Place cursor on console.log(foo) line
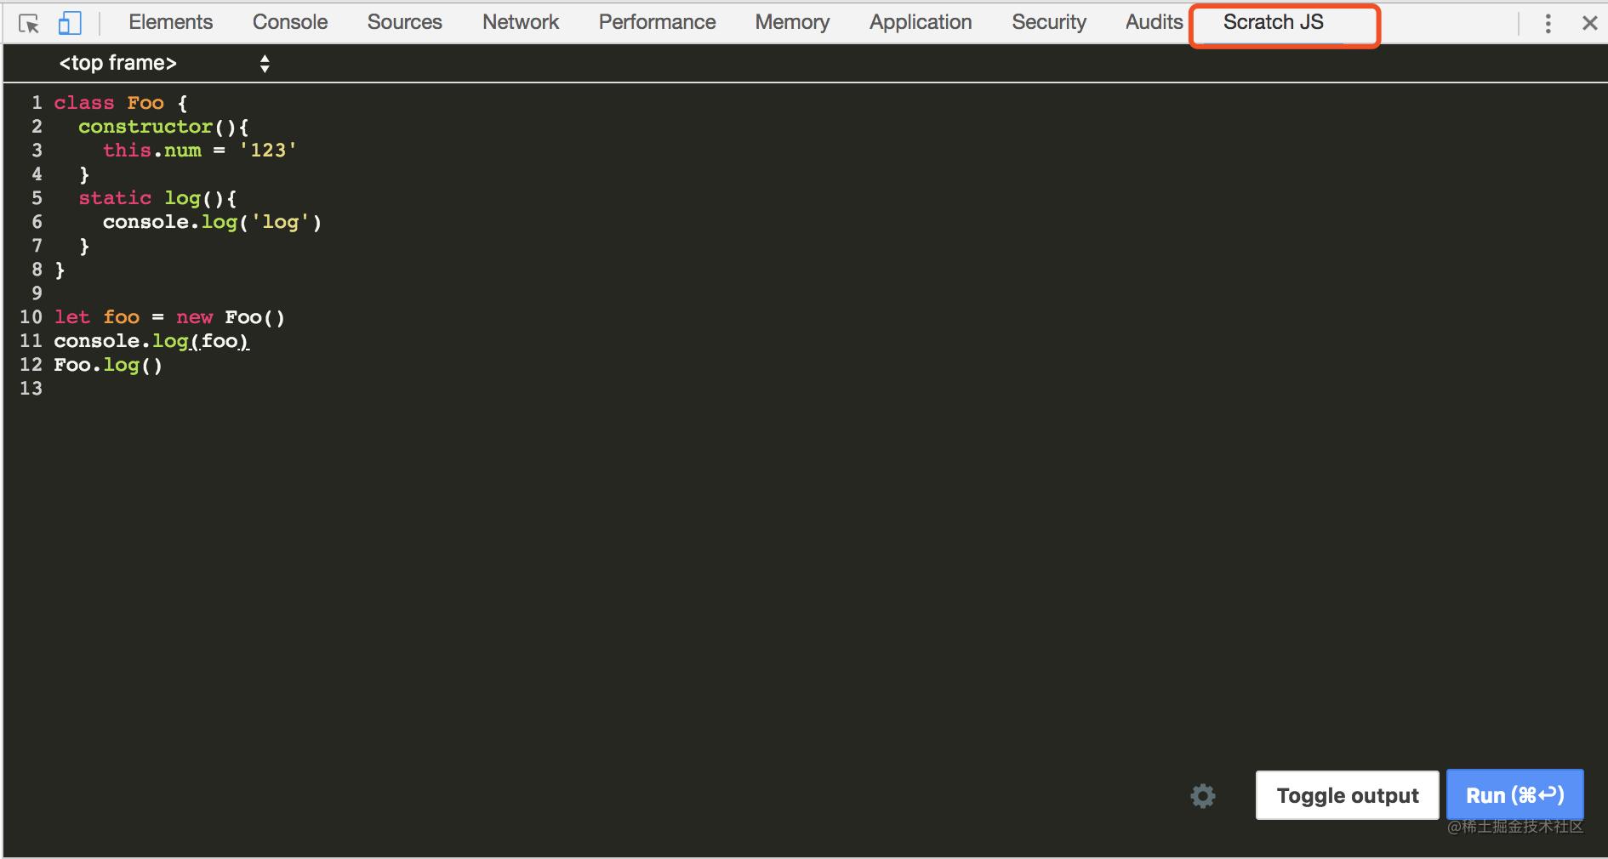The width and height of the screenshot is (1608, 859). (151, 341)
